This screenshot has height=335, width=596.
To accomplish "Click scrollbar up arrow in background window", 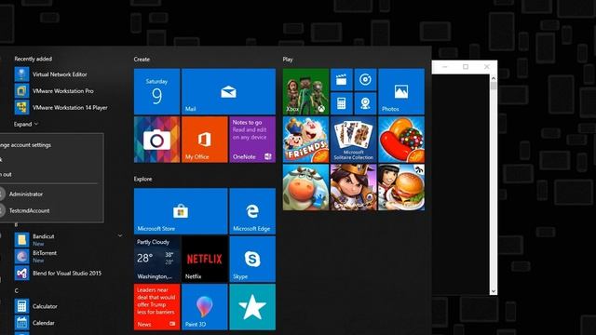I will (x=493, y=78).
